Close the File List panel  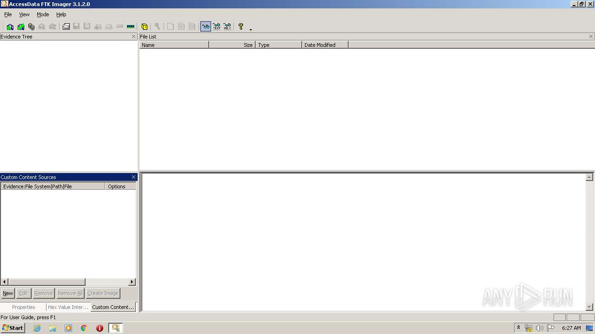point(591,37)
